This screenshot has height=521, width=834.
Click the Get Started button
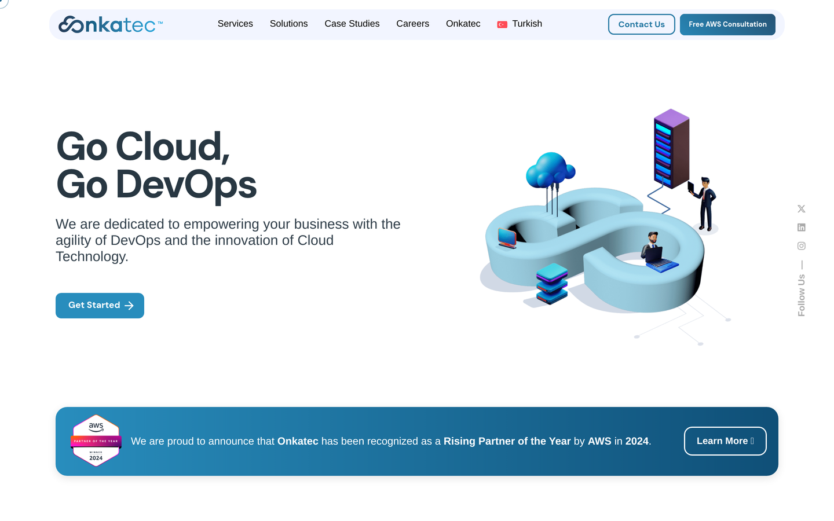(x=100, y=306)
